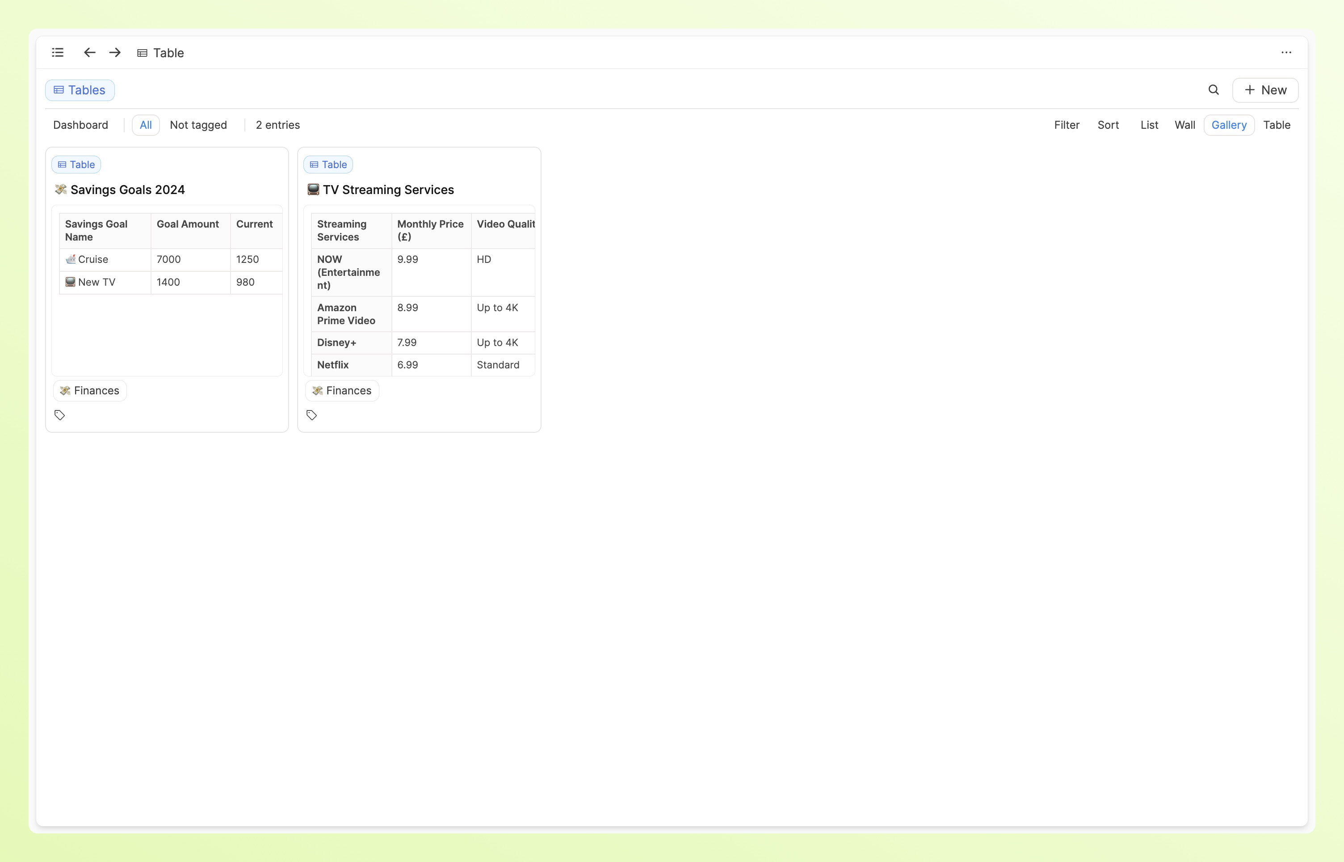
Task: Click Finances tag on TV Streaming card
Action: [x=342, y=391]
